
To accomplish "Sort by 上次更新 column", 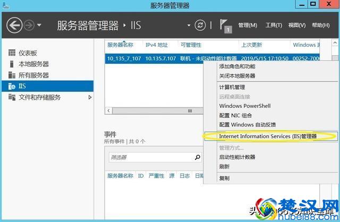I will click(x=251, y=45).
